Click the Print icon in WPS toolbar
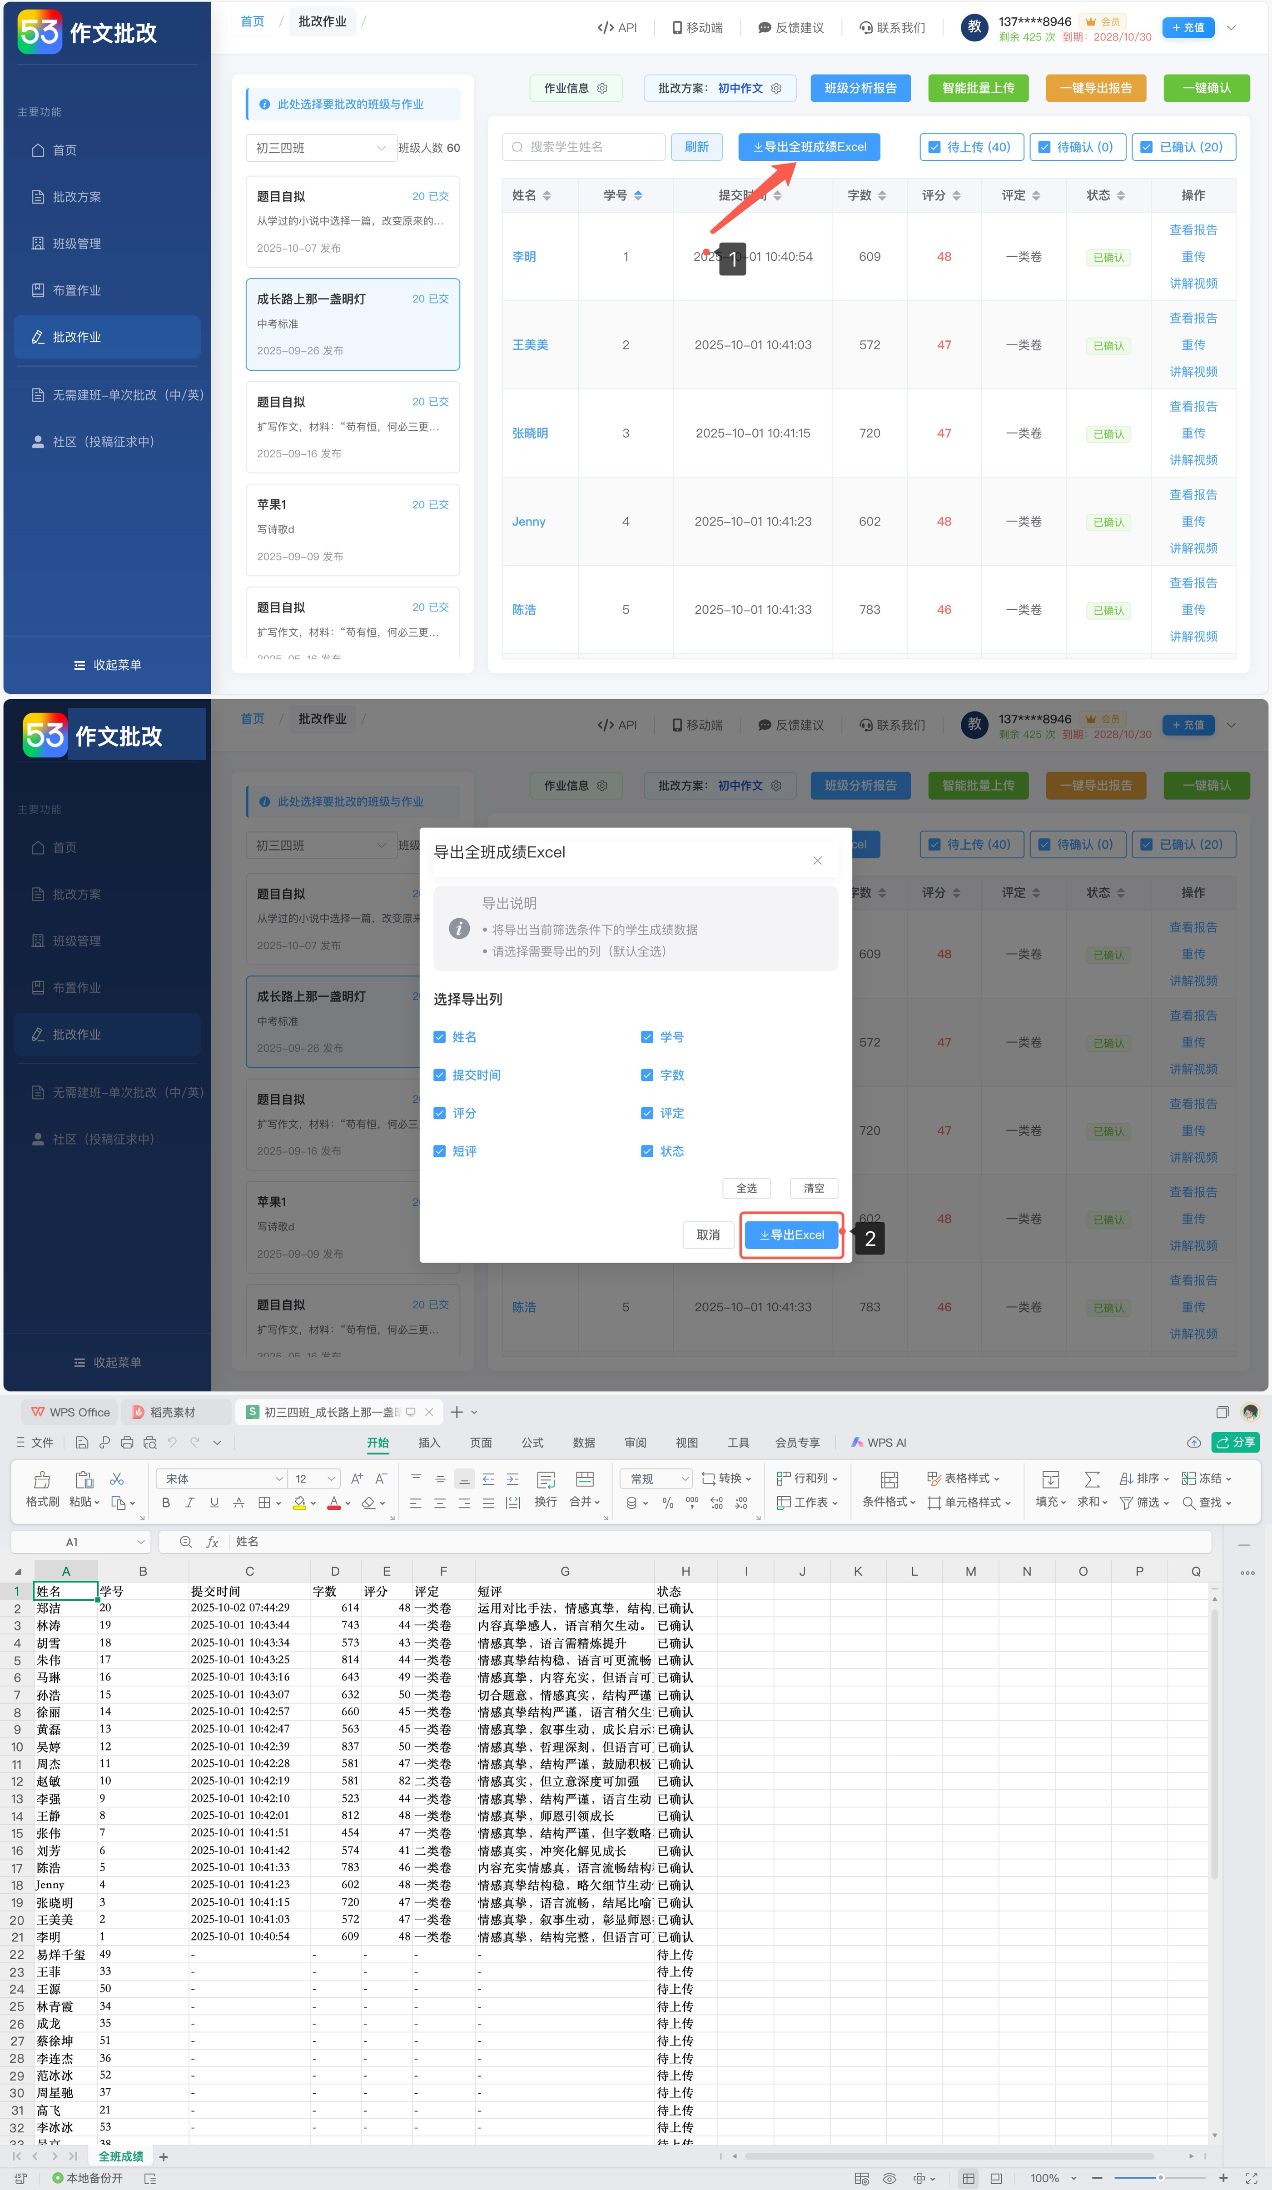Image resolution: width=1272 pixels, height=2190 pixels. pos(127,1443)
